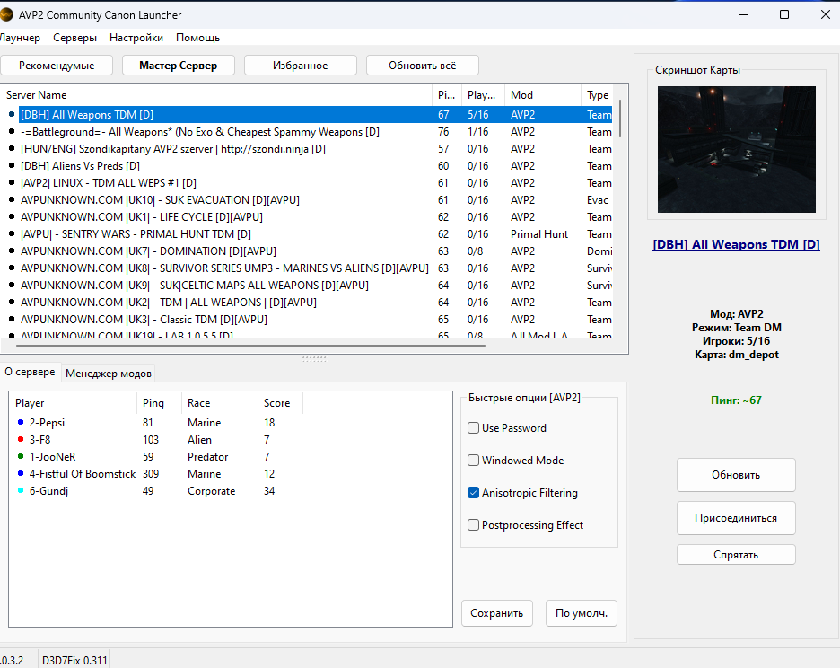
Task: Open the Лаунчер menu
Action: (20, 38)
